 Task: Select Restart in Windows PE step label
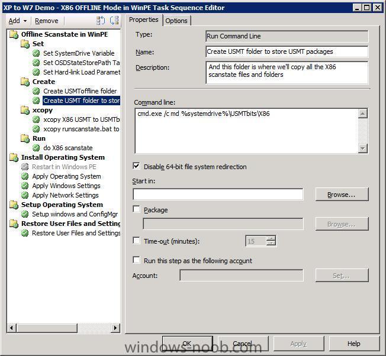[64, 167]
